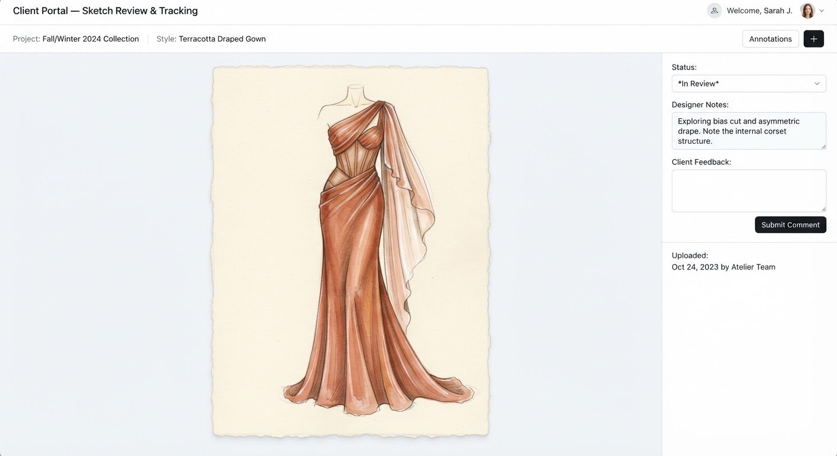
Task: Click the Fall/Winter 2024 Collection project name
Action: point(90,39)
